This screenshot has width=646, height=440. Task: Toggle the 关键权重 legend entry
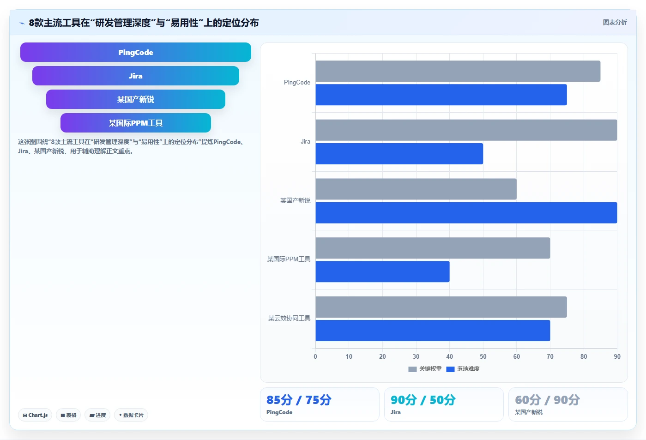click(x=425, y=369)
